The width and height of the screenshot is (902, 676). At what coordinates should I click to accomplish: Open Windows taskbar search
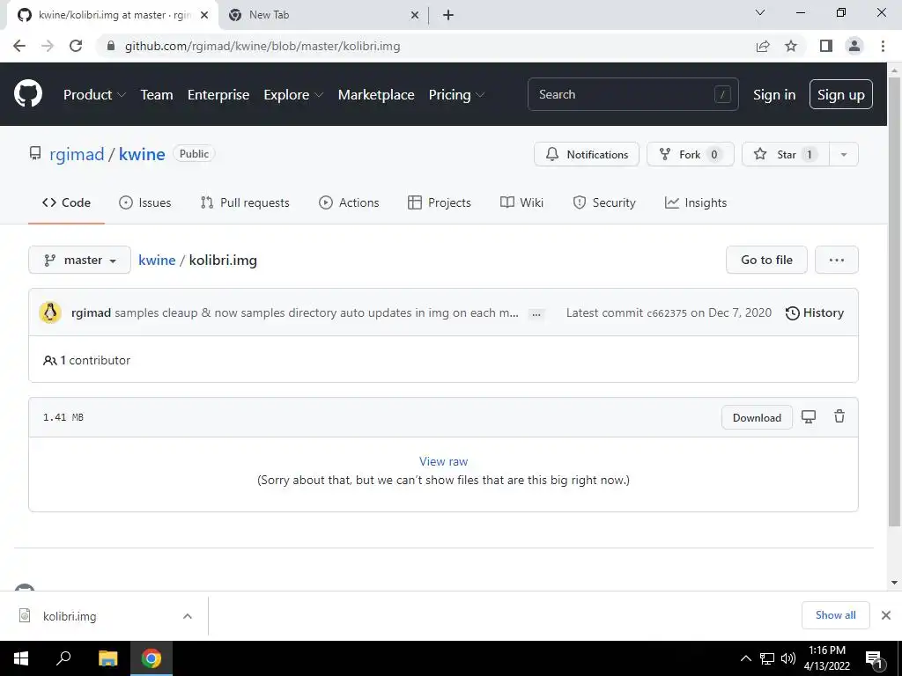pos(63,658)
